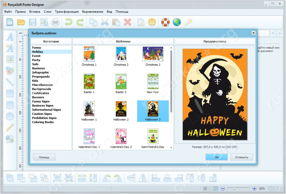Align objects to horizontal center
This screenshot has width=286, height=194.
pyautogui.click(x=167, y=178)
